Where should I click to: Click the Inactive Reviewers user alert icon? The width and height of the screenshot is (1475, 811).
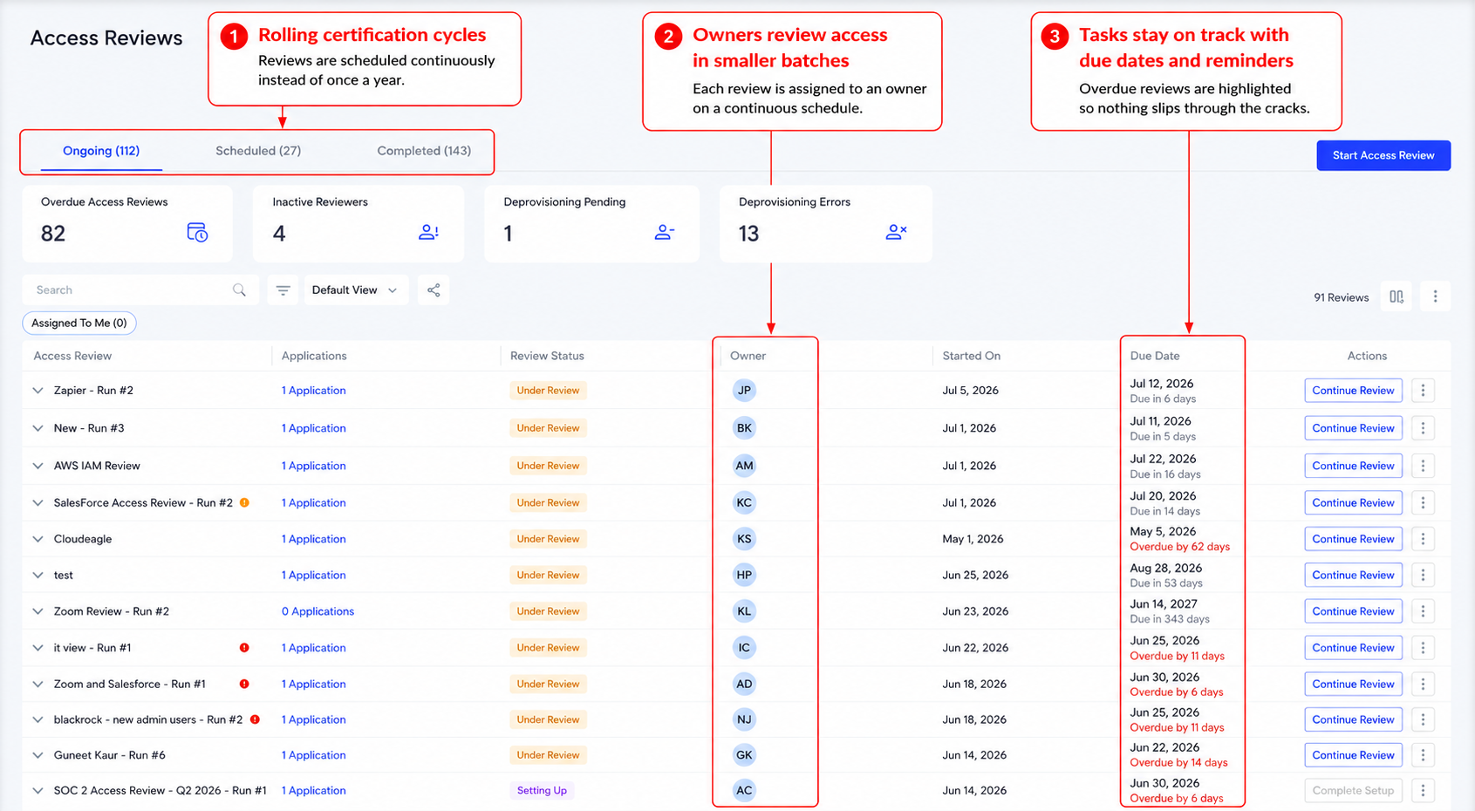click(x=428, y=233)
